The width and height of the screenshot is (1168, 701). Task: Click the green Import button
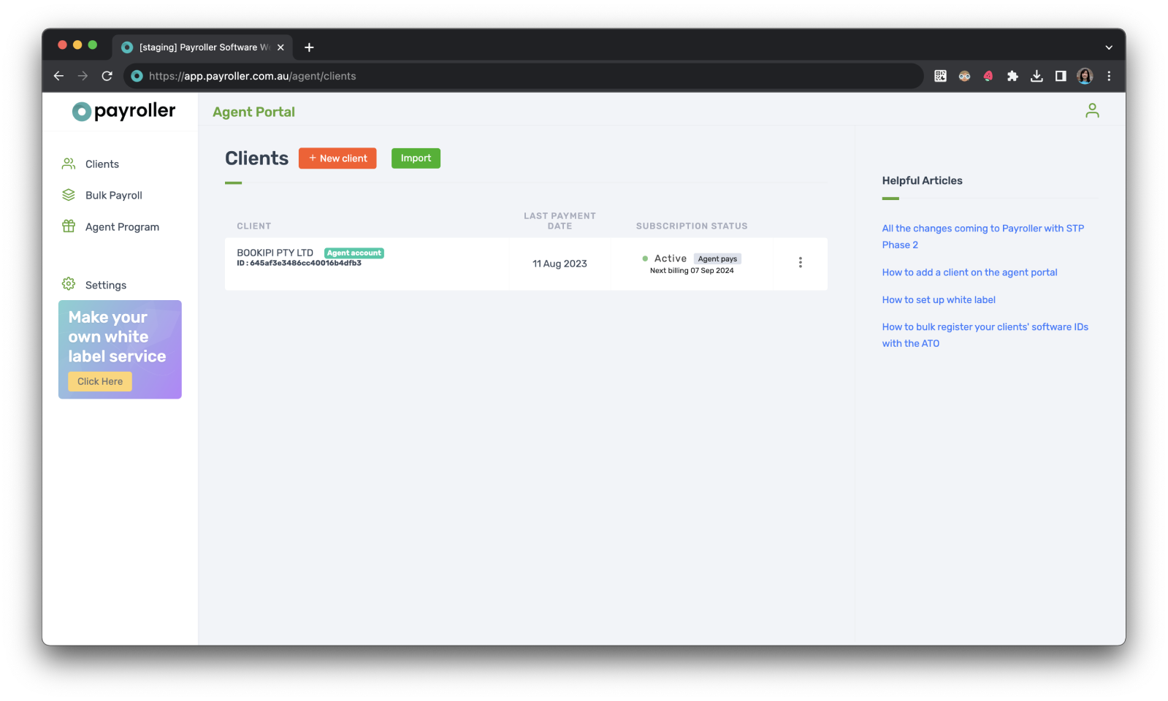[x=416, y=158]
